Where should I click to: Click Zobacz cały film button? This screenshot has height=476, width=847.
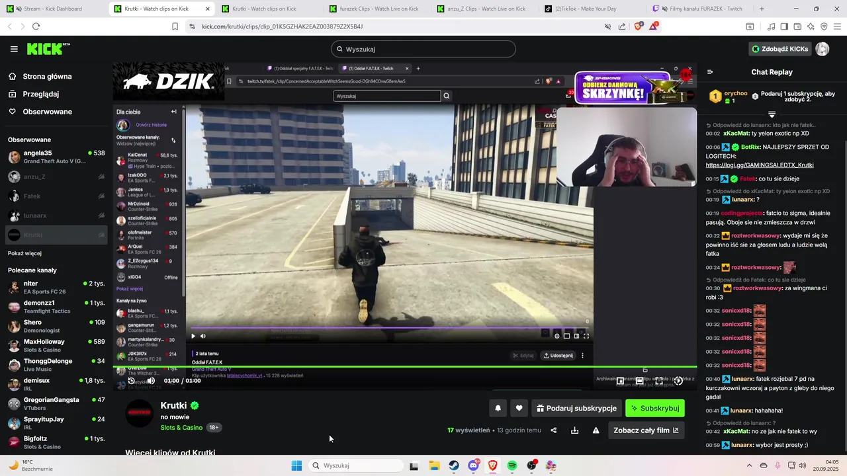646,430
